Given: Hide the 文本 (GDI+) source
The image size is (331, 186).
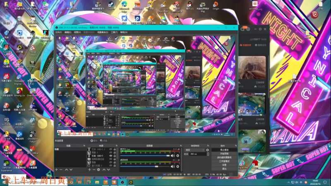Looking at the screenshot, I should (x=110, y=156).
